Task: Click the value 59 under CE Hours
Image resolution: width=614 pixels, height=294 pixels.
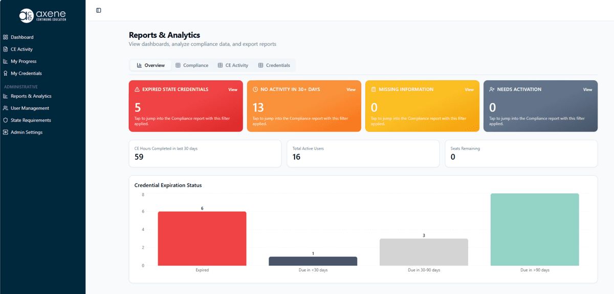Action: click(x=139, y=157)
